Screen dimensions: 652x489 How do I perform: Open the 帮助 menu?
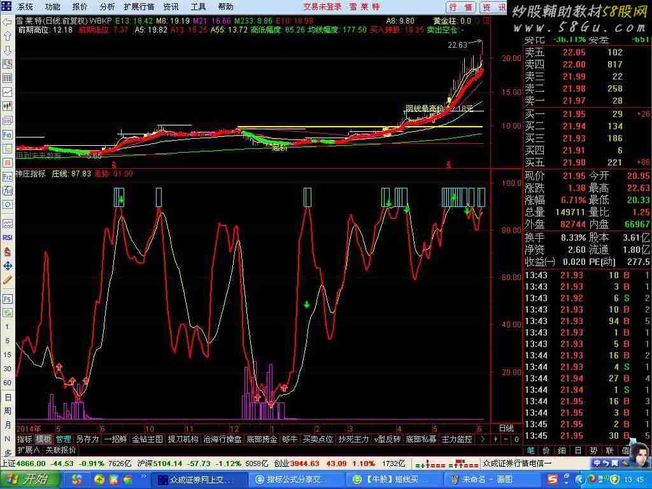click(225, 6)
